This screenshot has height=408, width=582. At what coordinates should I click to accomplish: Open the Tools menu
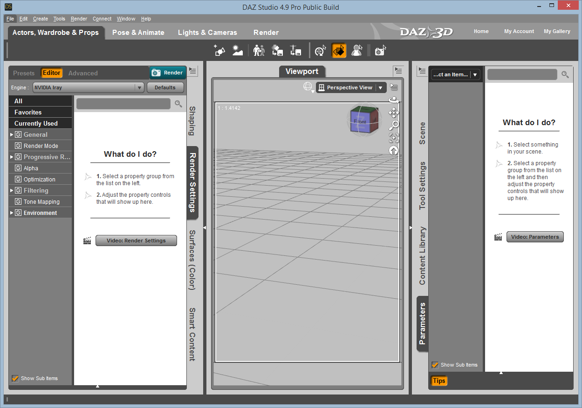(59, 19)
